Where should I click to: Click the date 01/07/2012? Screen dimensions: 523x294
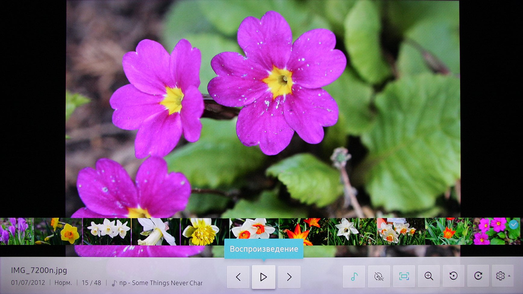[28, 283]
